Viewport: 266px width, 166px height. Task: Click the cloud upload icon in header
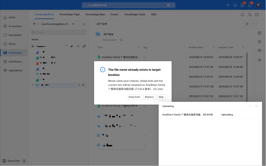235,5
